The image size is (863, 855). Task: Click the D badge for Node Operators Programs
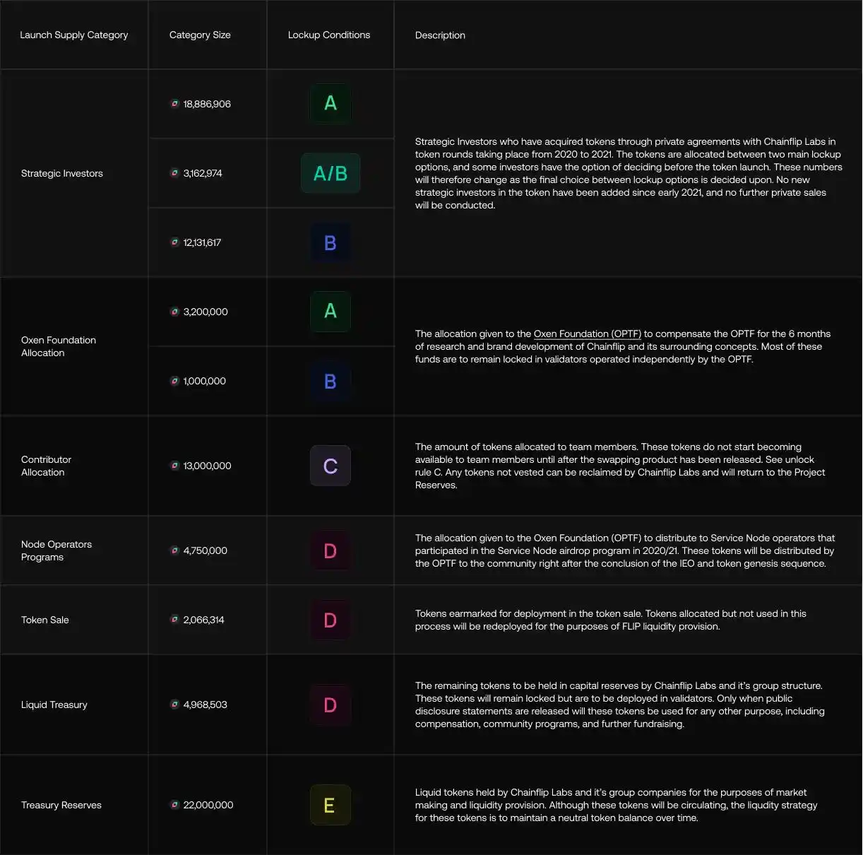pos(330,550)
